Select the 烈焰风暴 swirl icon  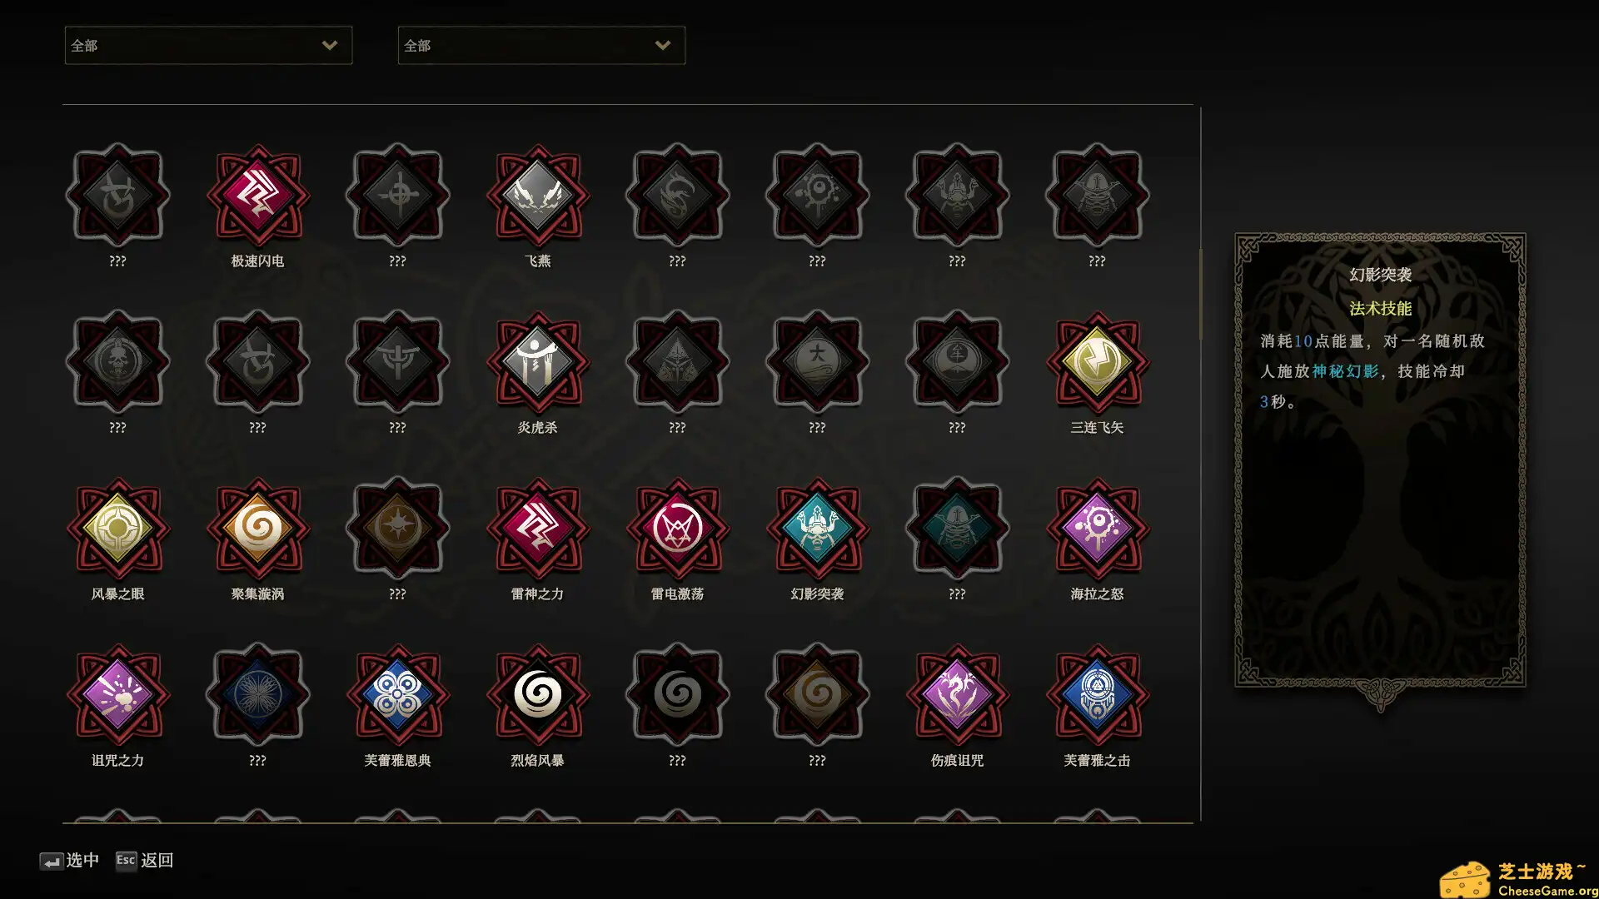pyautogui.click(x=537, y=694)
